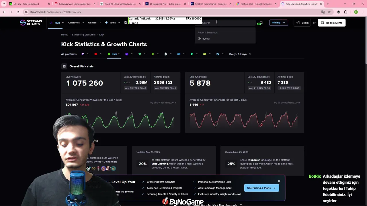Screen dimensions: 367x206
Task: Switch to capture card Google Shopping tab
Action: click(x=256, y=4)
